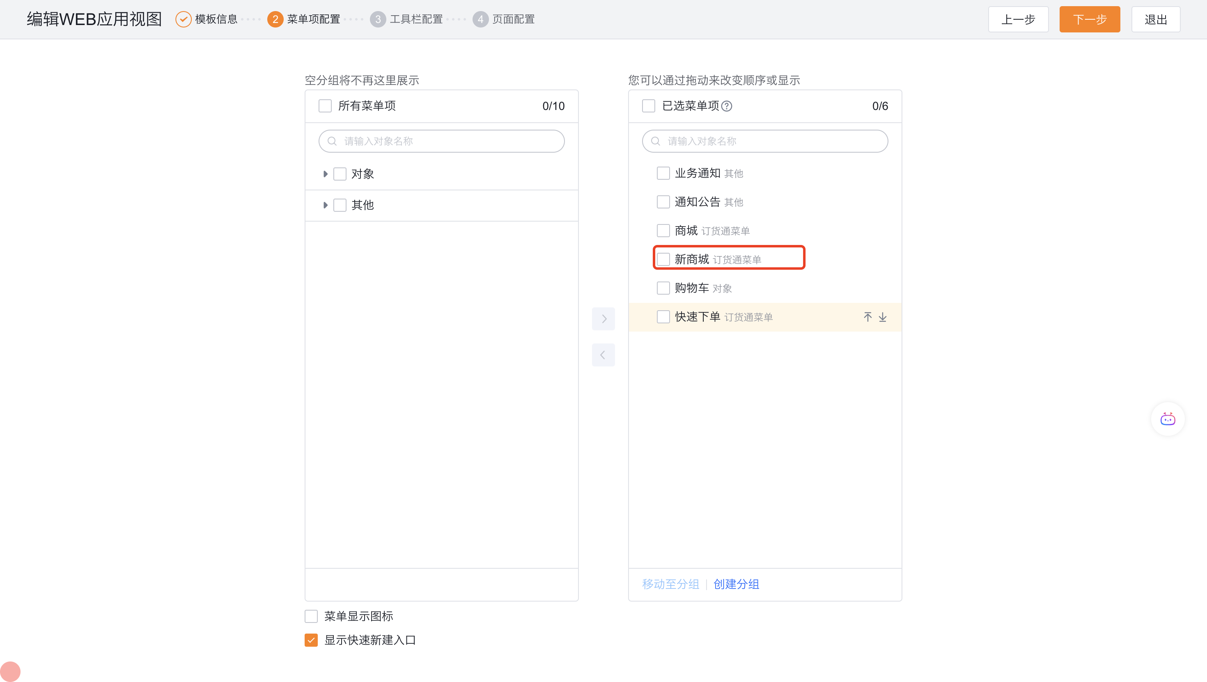Click the 0/10 count in 所有菜单项 header
Viewport: 1207px width, 682px height.
coord(553,106)
